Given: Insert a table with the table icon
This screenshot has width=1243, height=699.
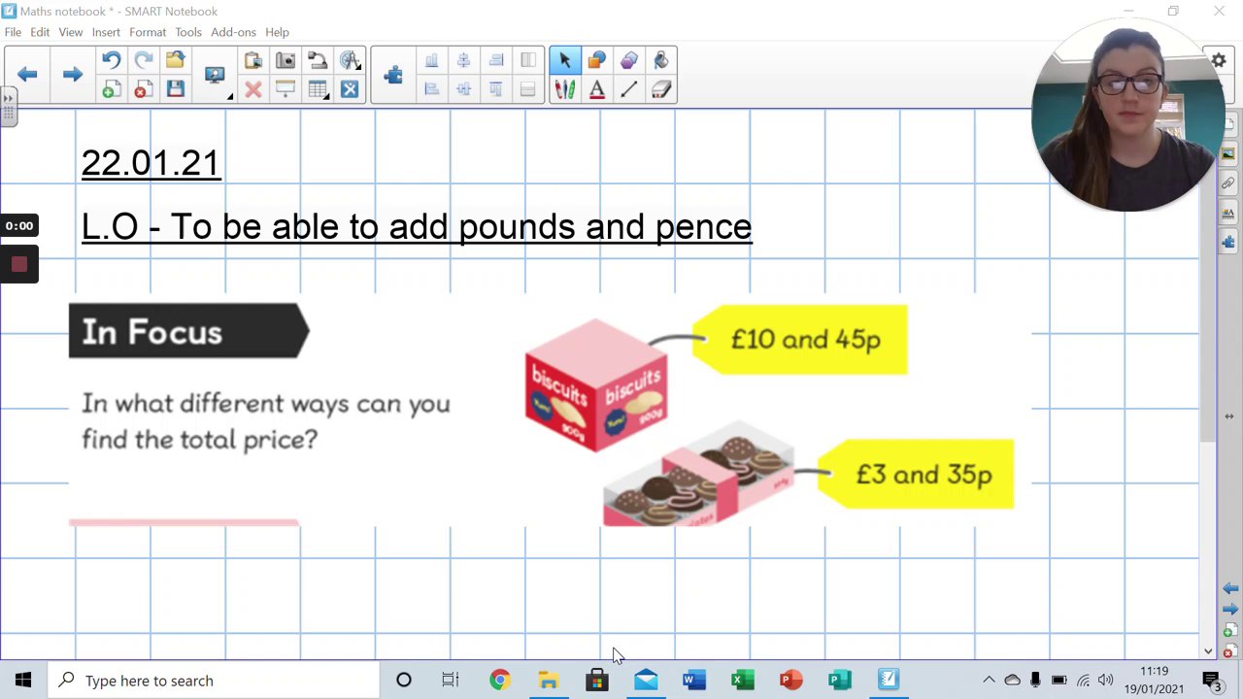Looking at the screenshot, I should point(317,89).
